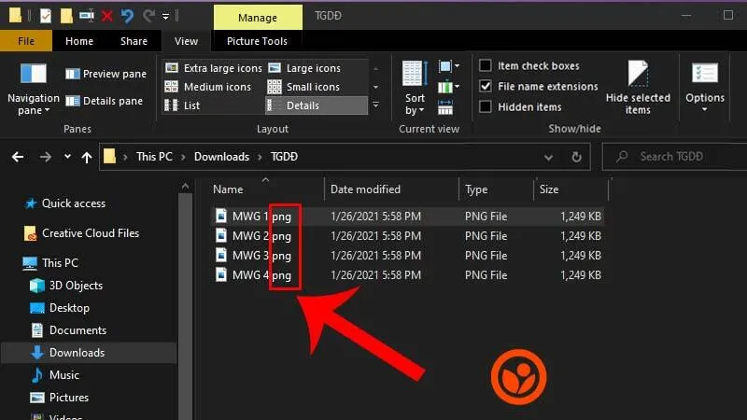Open address bar history dropdown chevron
The image size is (747, 420).
tap(548, 157)
